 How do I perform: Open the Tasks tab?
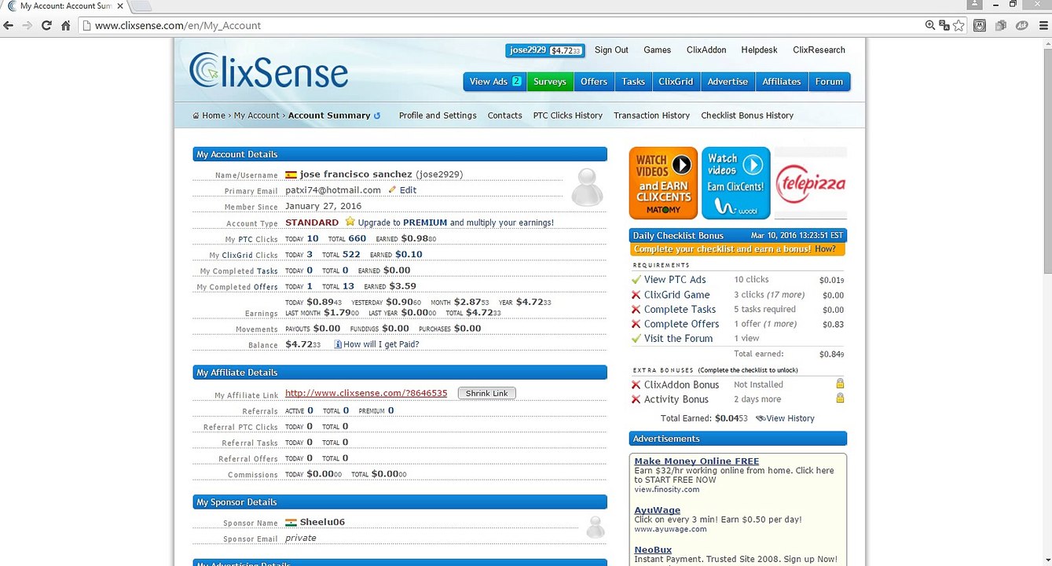[x=633, y=82]
